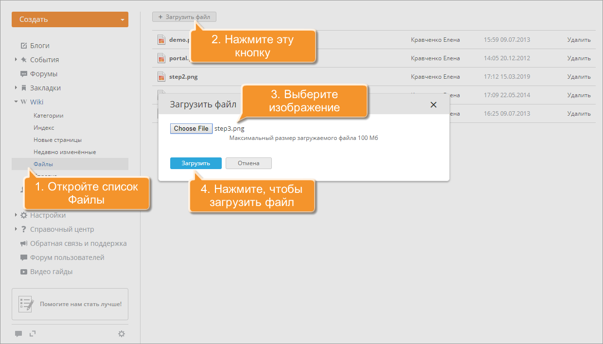Delete step2.png file
This screenshot has height=344, width=603.
(579, 77)
